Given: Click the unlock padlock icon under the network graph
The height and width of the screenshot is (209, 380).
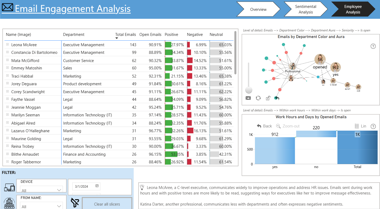Looking at the screenshot, I should (268, 98).
